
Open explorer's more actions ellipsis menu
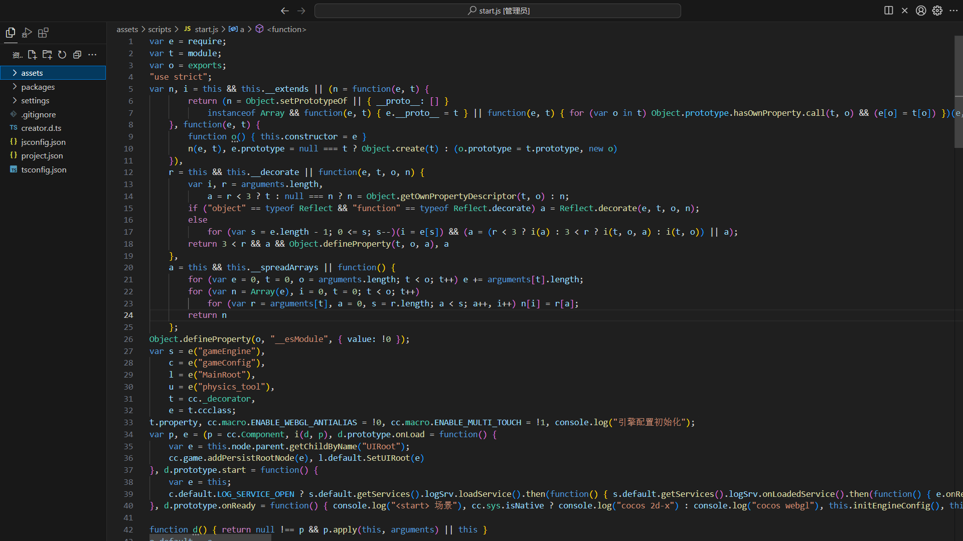point(92,55)
